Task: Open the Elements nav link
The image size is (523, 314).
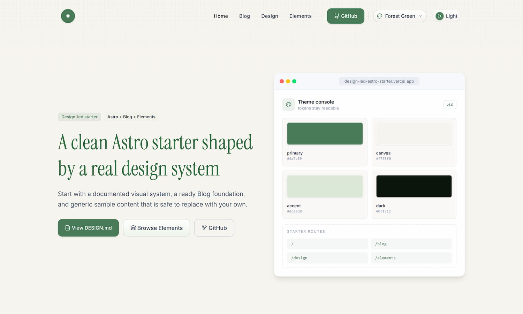Action: click(301, 16)
